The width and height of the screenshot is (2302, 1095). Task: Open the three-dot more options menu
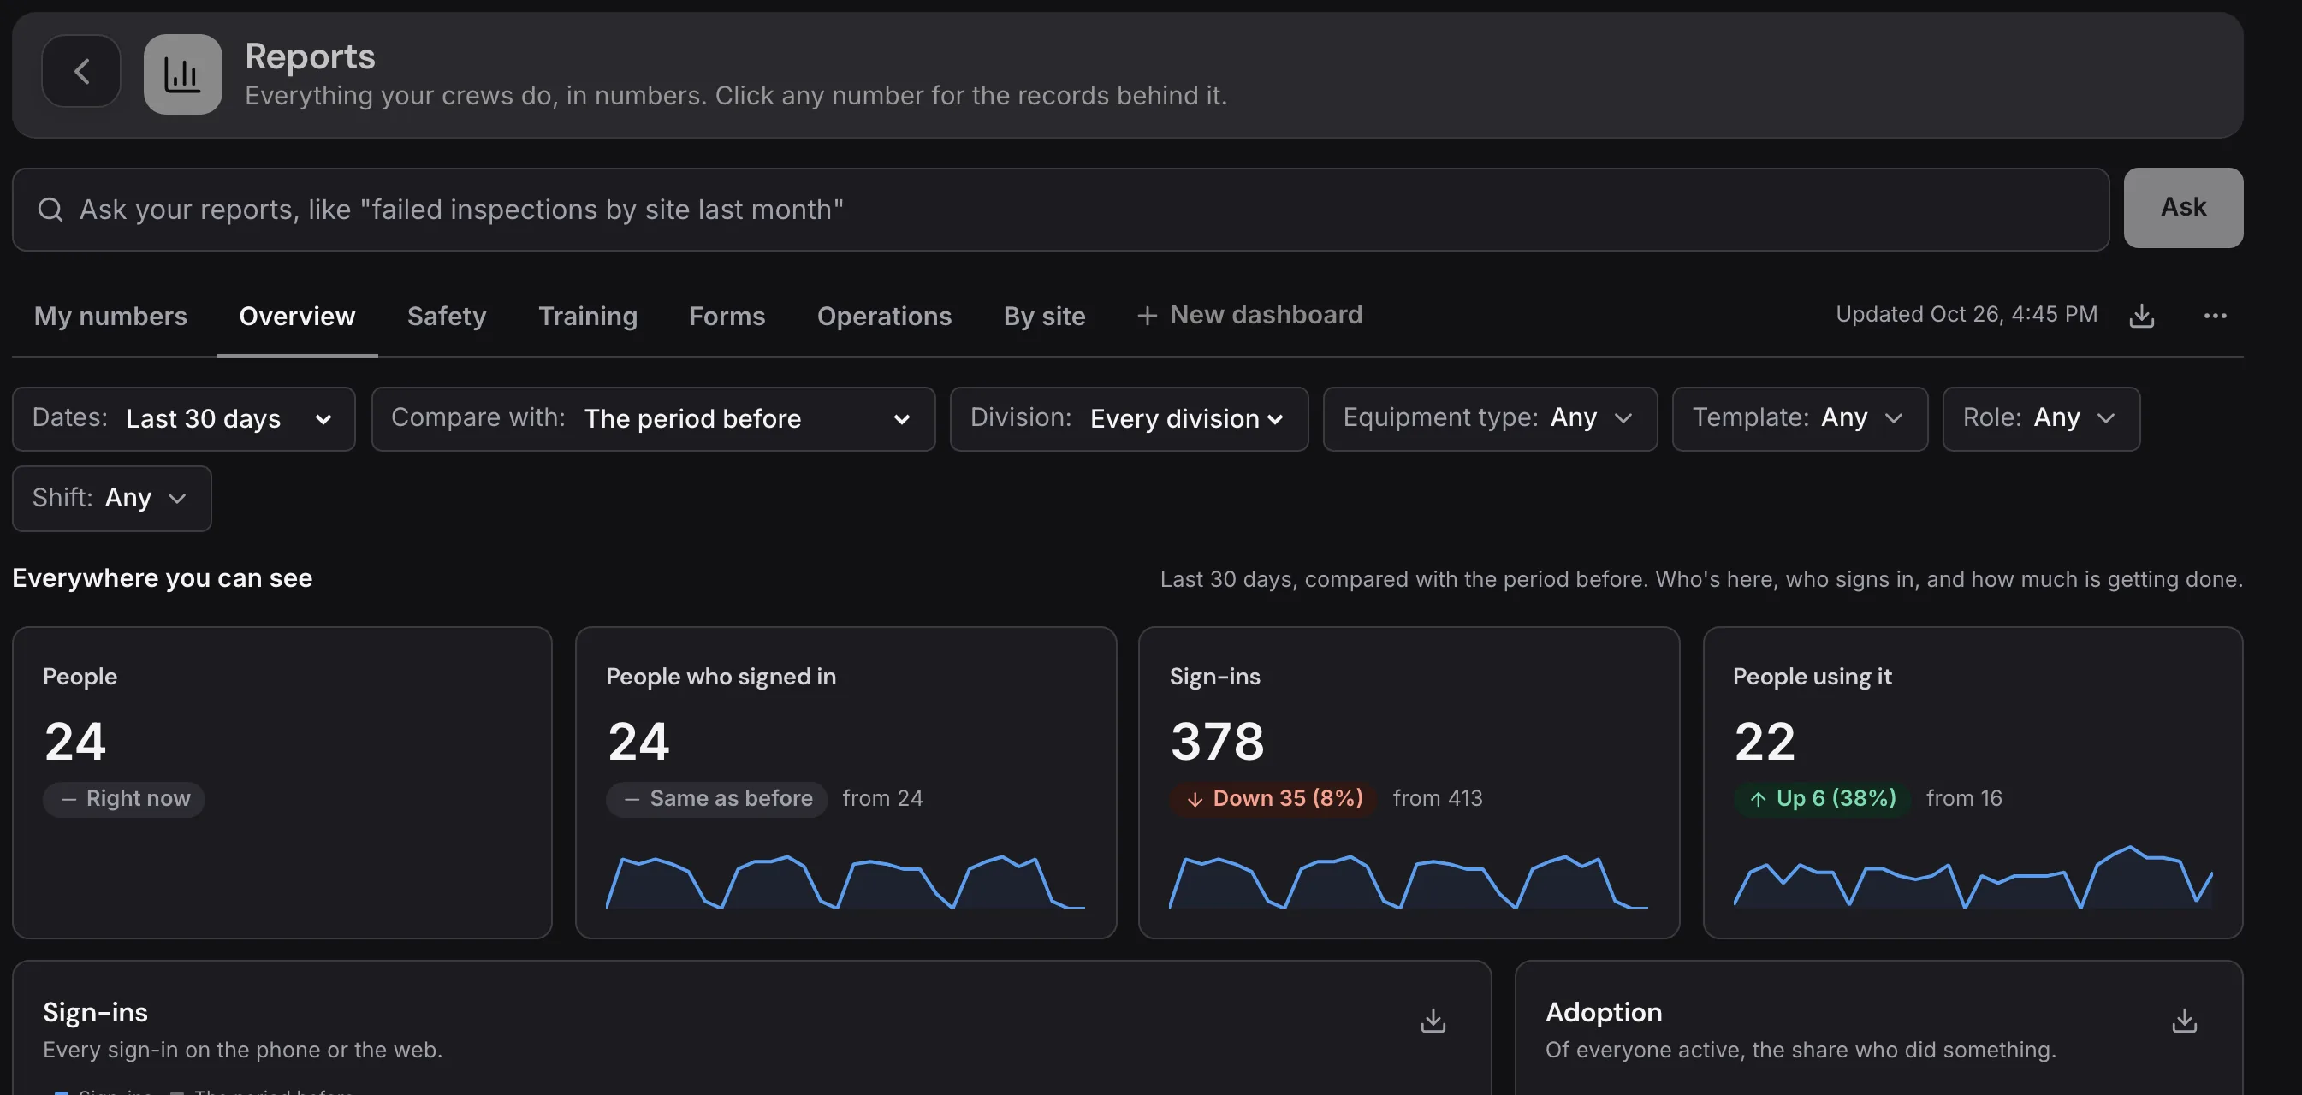coord(2216,316)
